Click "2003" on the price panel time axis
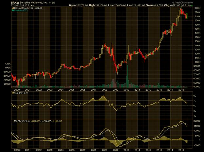Viewport: 204px width, 152px height. 50,90
